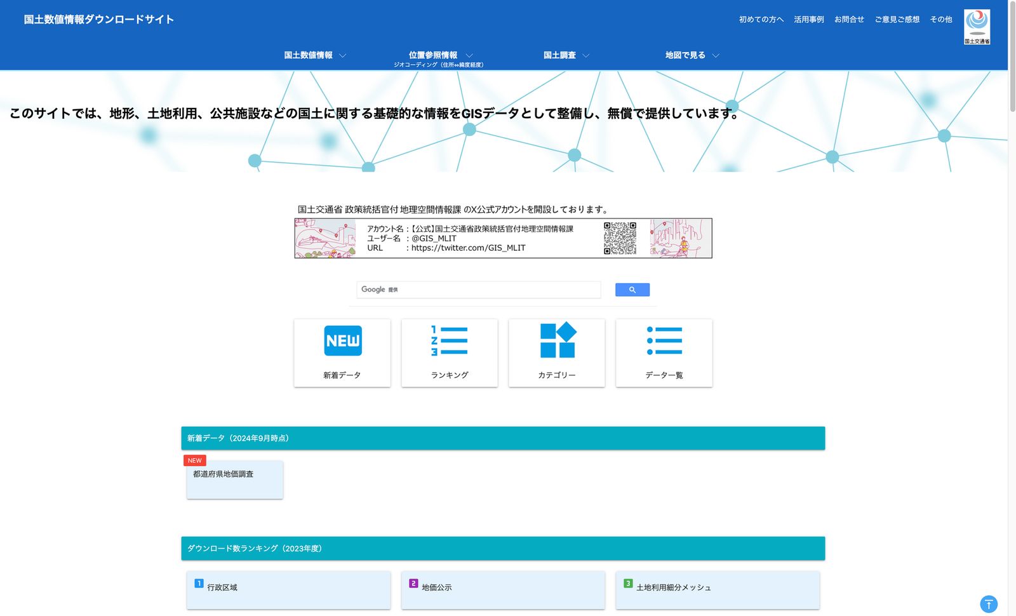Click the 活用事例 link
Image resolution: width=1016 pixels, height=616 pixels.
click(x=809, y=20)
